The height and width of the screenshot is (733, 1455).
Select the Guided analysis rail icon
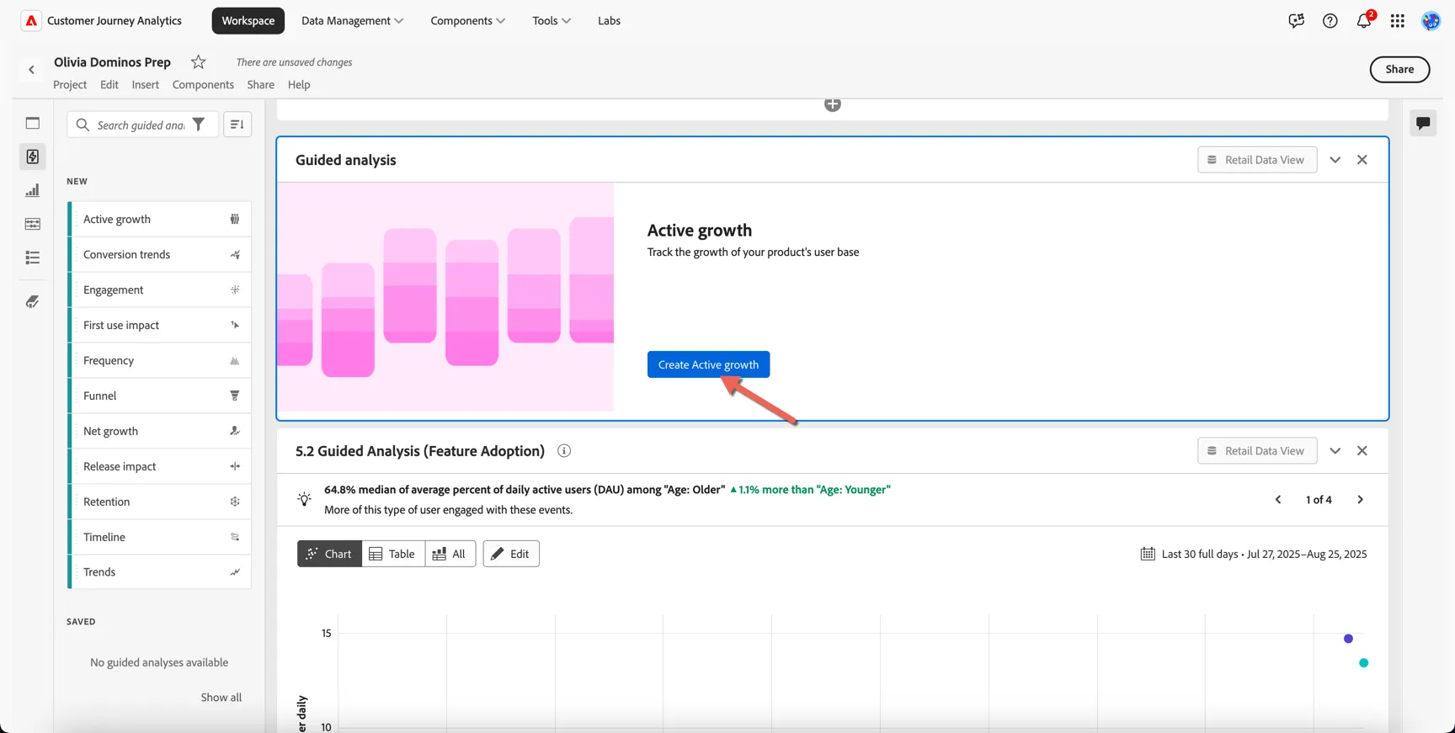click(33, 157)
